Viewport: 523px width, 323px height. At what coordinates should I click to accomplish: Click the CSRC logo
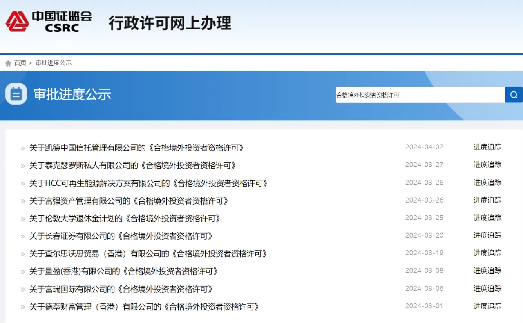pos(48,22)
